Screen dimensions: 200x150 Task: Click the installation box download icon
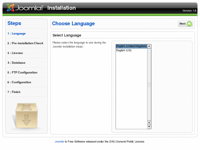pyautogui.click(x=26, y=116)
